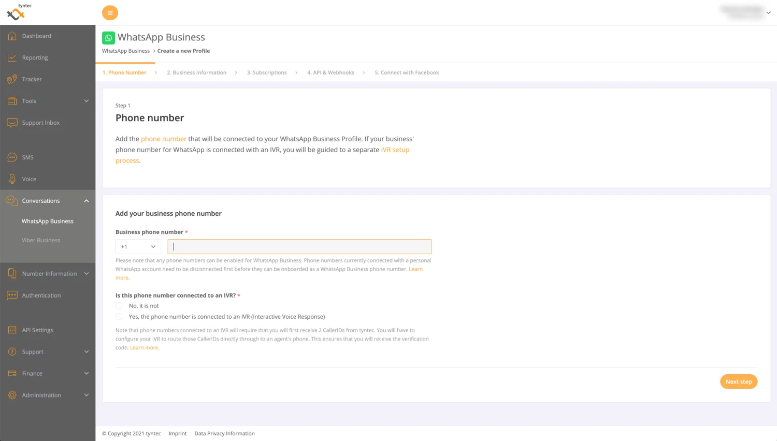Click the Administration gear icon
The height and width of the screenshot is (441, 777).
tap(12, 395)
